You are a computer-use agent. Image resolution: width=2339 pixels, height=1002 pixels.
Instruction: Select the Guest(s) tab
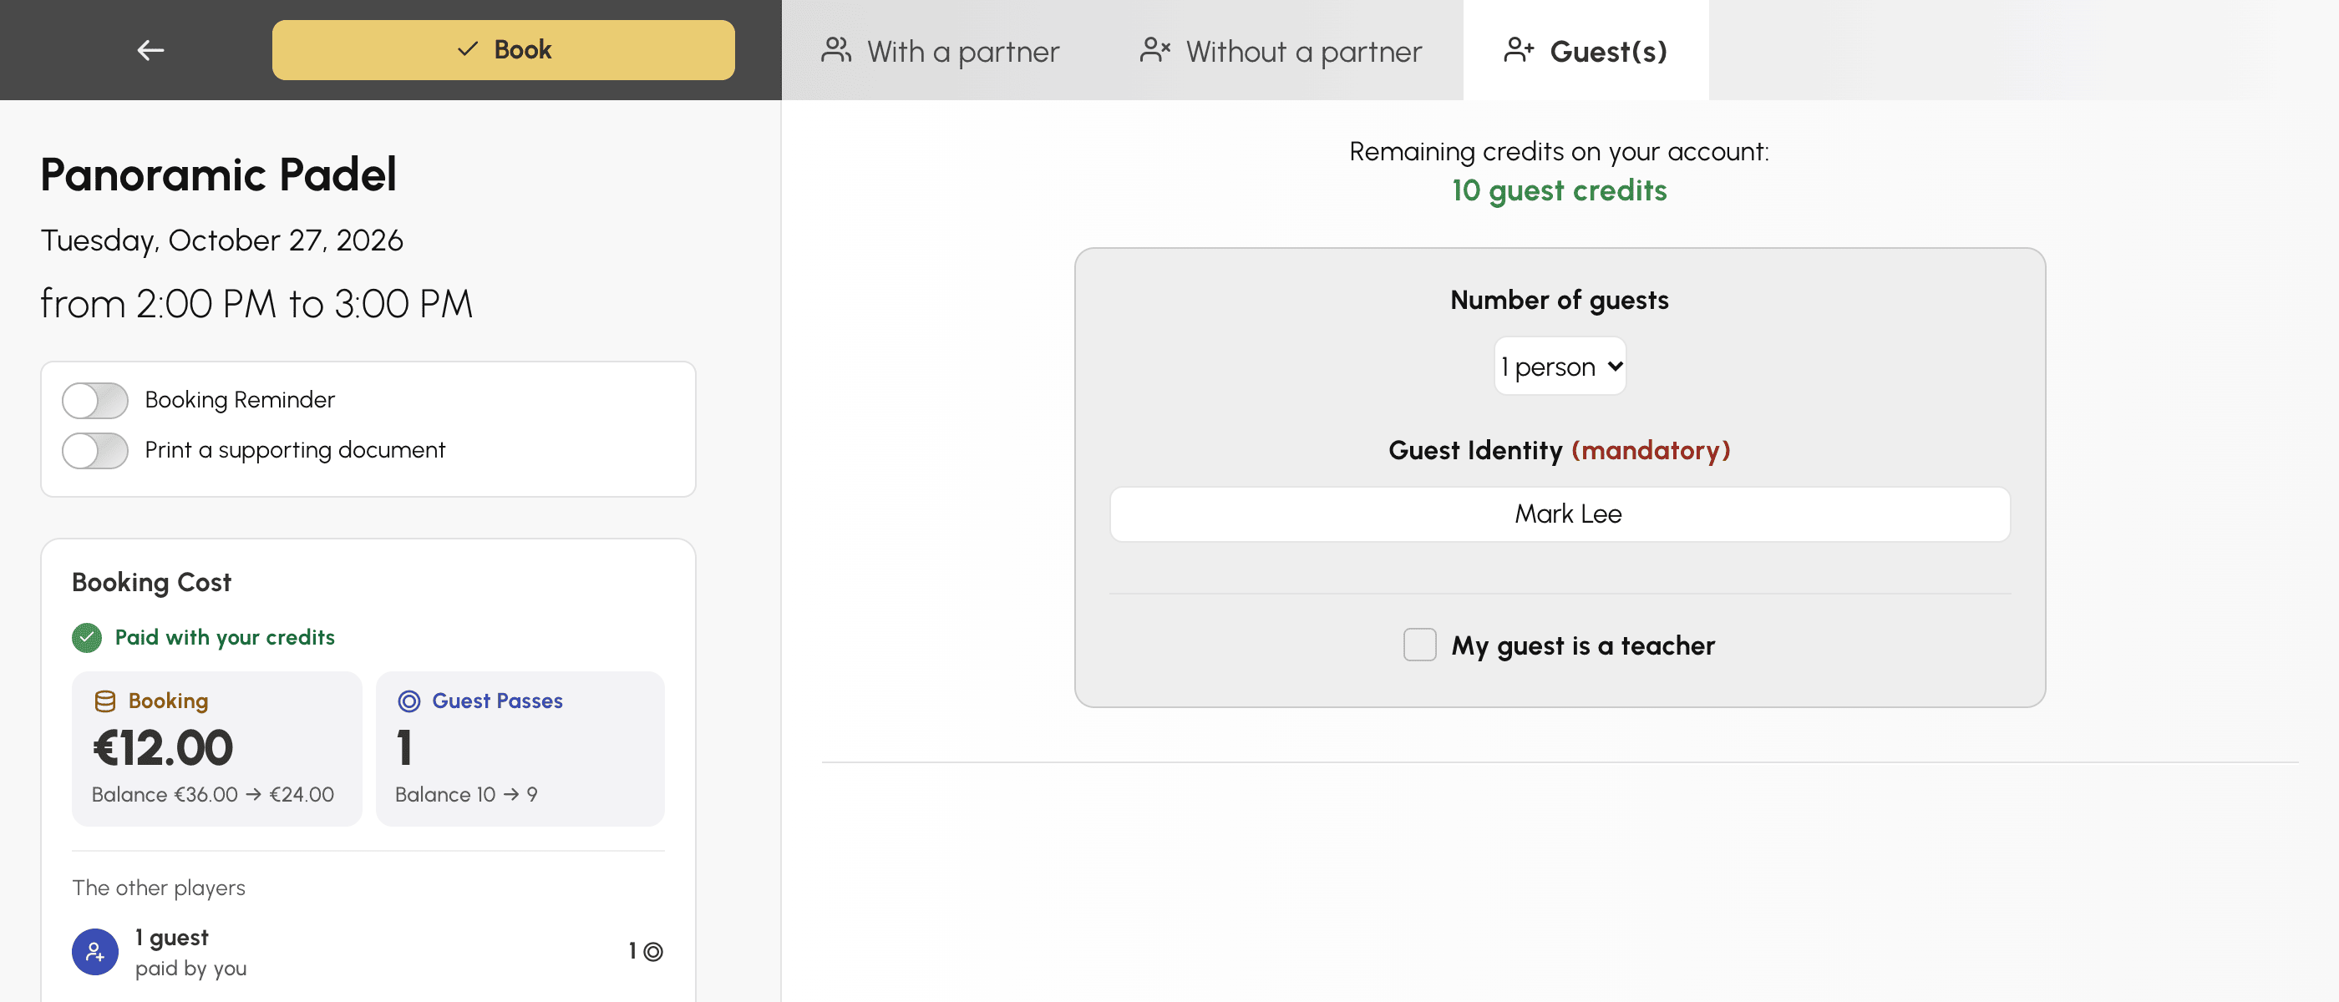click(x=1586, y=51)
